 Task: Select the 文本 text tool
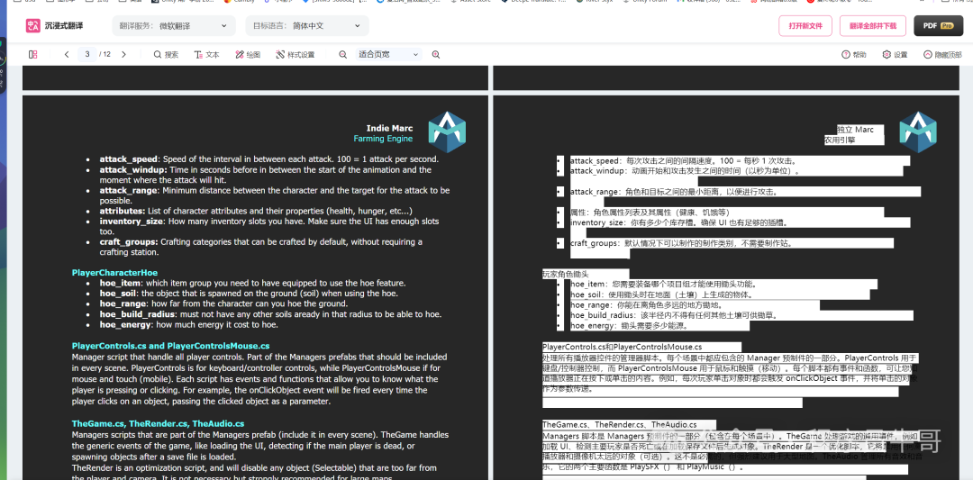pyautogui.click(x=206, y=55)
